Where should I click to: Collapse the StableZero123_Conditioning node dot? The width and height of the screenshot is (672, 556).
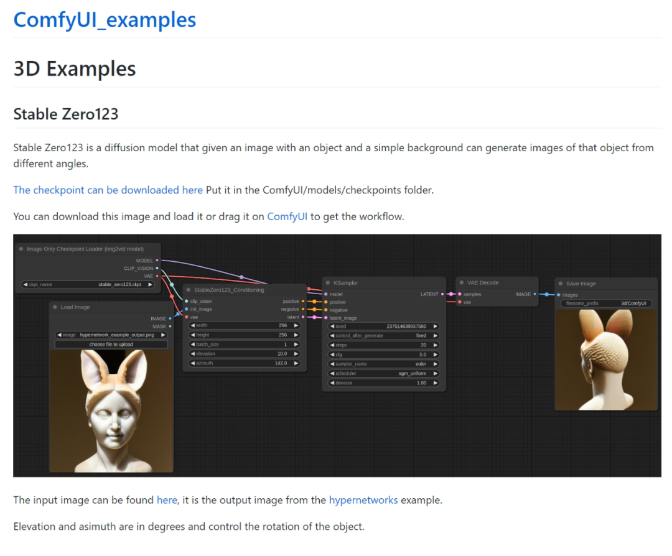point(188,290)
